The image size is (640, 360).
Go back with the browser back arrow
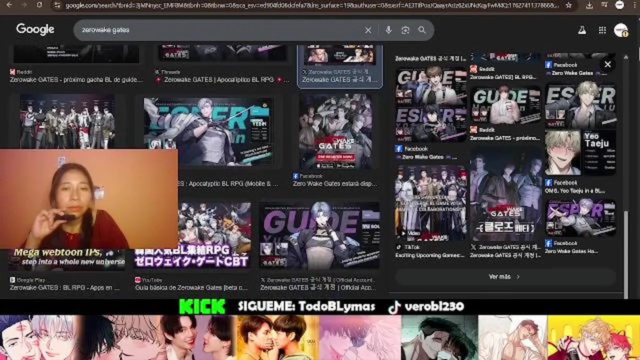click(10, 5)
